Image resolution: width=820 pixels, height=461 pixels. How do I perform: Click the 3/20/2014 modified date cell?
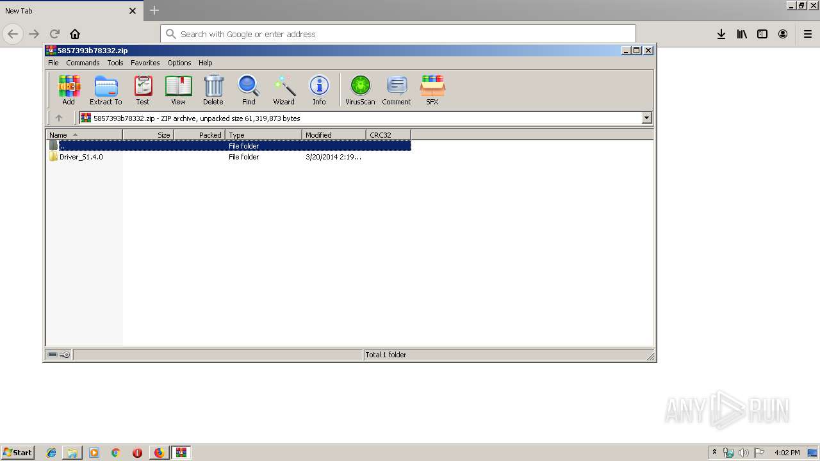(x=333, y=157)
